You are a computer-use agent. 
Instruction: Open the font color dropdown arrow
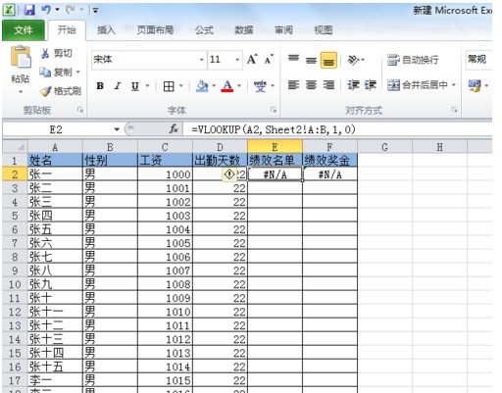coord(239,86)
